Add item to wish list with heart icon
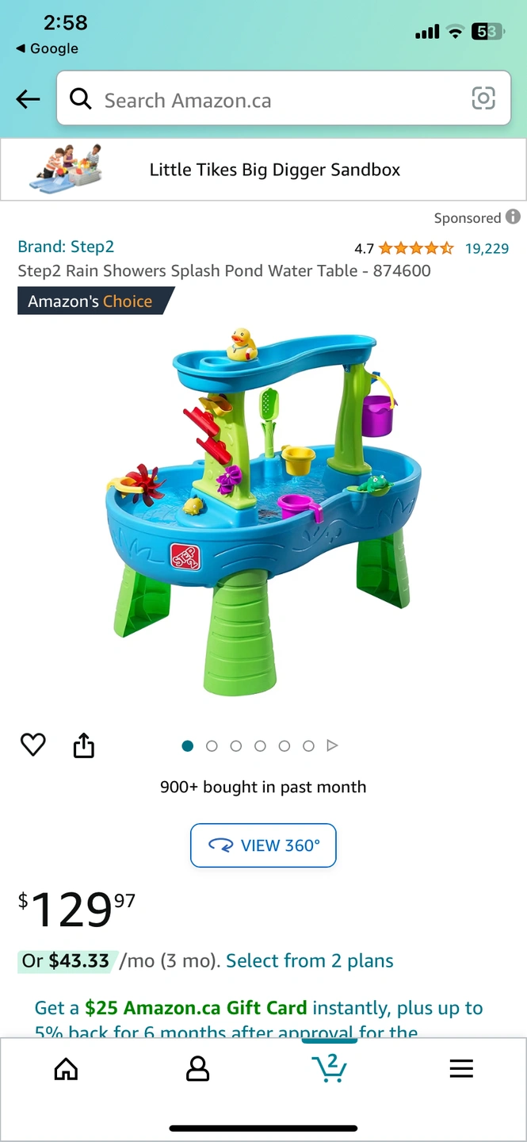Screen dimensions: 527x1142 point(33,745)
